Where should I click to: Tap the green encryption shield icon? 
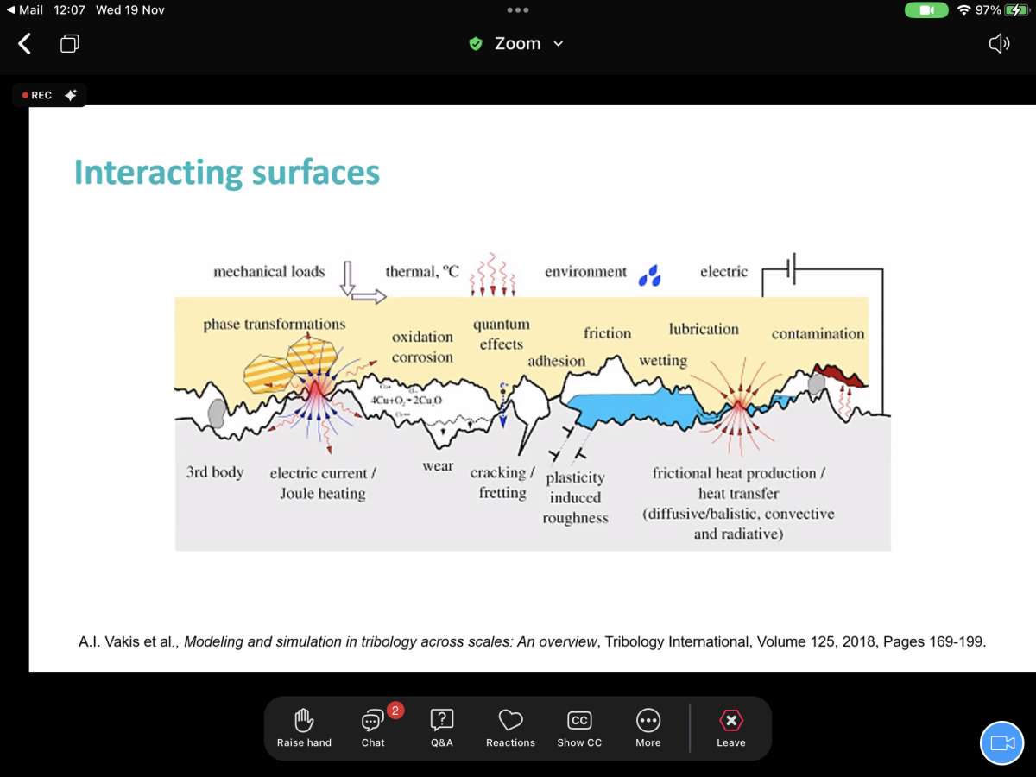476,44
